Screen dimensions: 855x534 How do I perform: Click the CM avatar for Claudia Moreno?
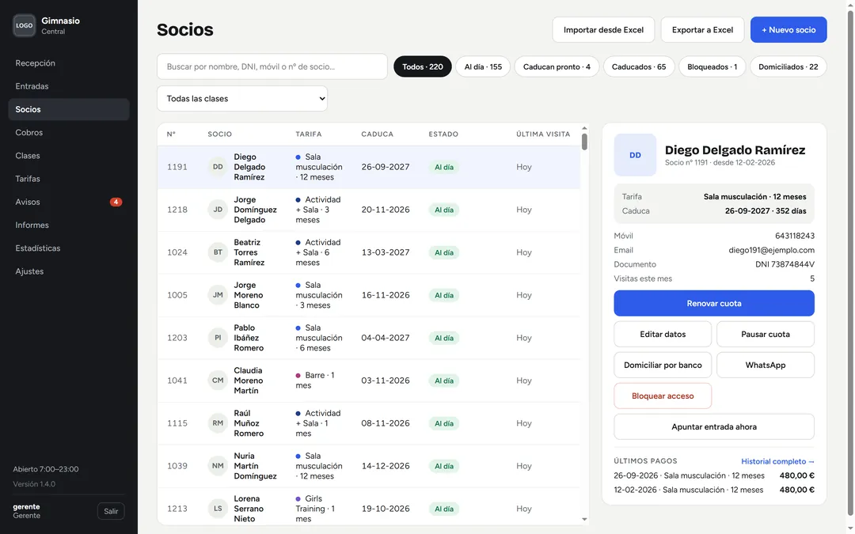pos(218,381)
